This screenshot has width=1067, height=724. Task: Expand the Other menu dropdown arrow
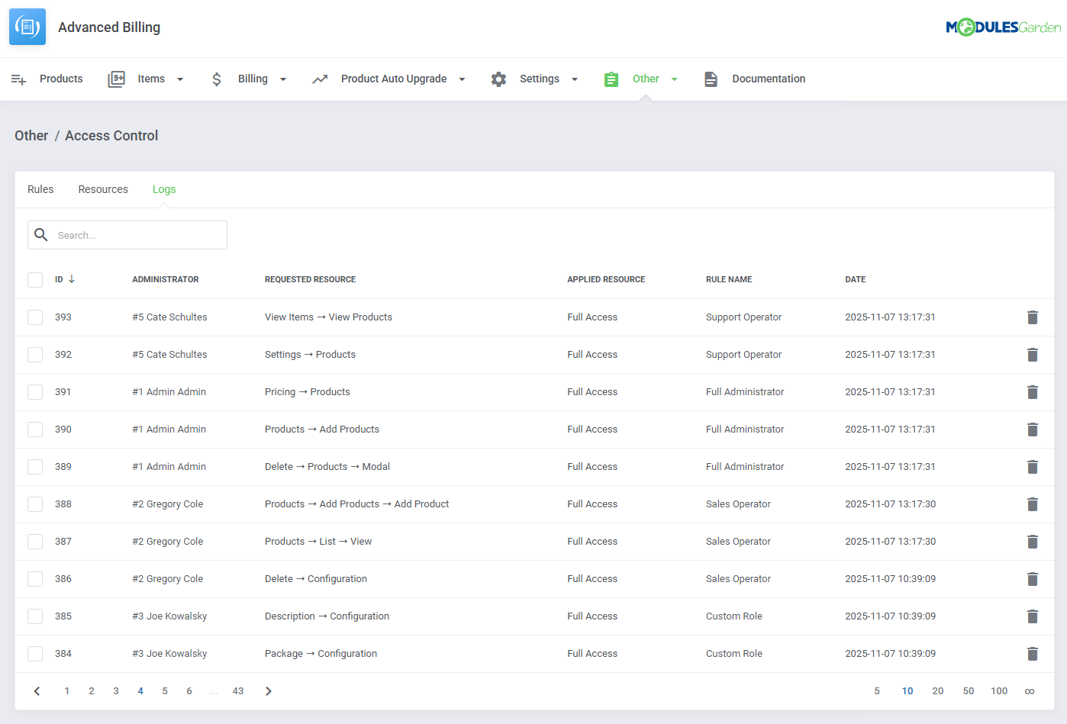tap(674, 79)
